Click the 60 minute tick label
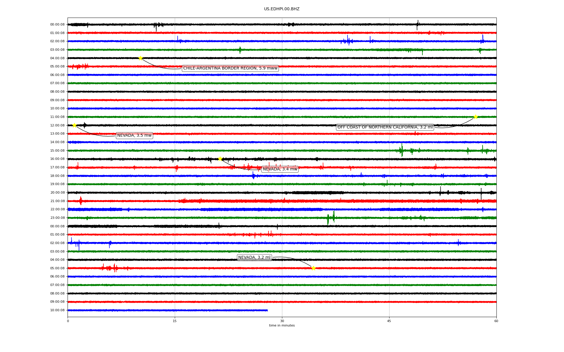 coord(496,321)
